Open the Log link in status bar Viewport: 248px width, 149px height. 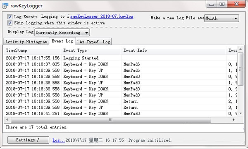pyautogui.click(x=59, y=140)
